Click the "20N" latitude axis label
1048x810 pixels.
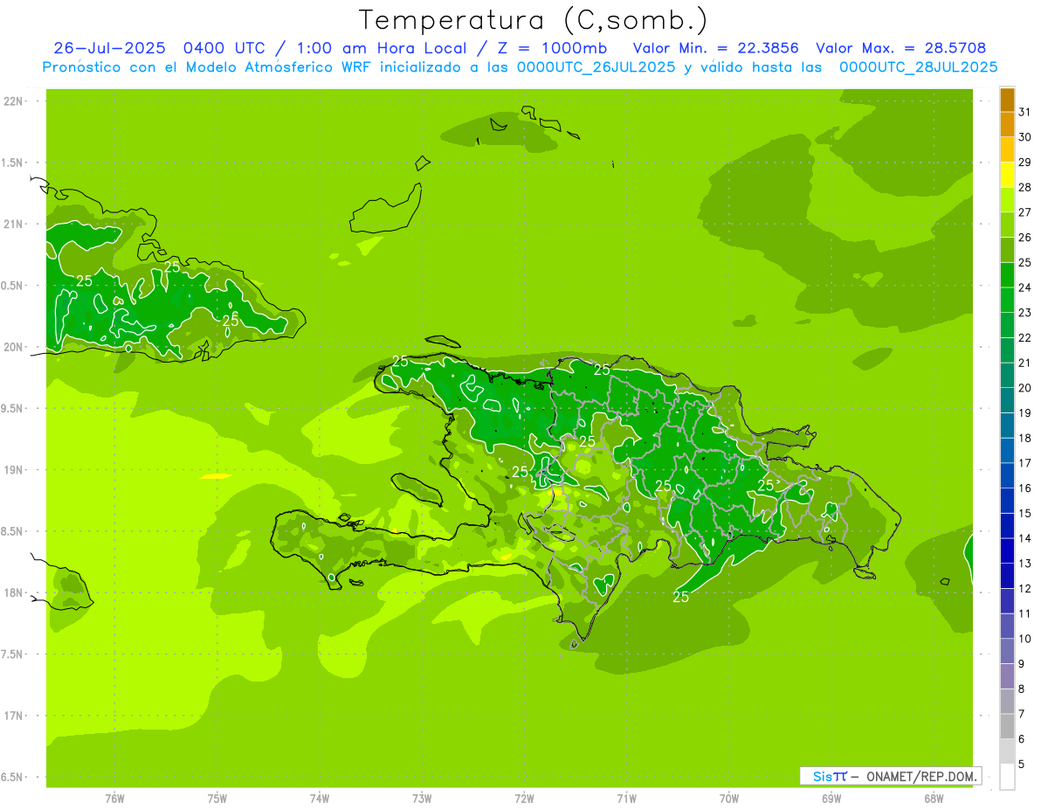coord(12,347)
